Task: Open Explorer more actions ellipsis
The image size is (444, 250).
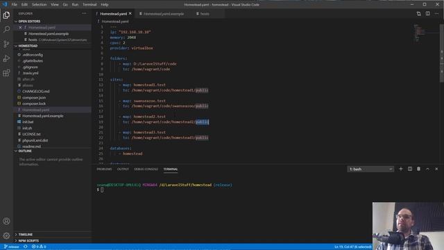Action: pyautogui.click(x=85, y=13)
